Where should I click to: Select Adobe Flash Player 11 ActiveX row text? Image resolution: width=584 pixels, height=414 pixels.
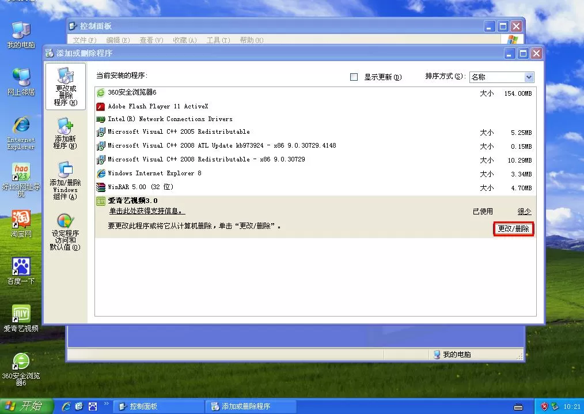coord(158,106)
